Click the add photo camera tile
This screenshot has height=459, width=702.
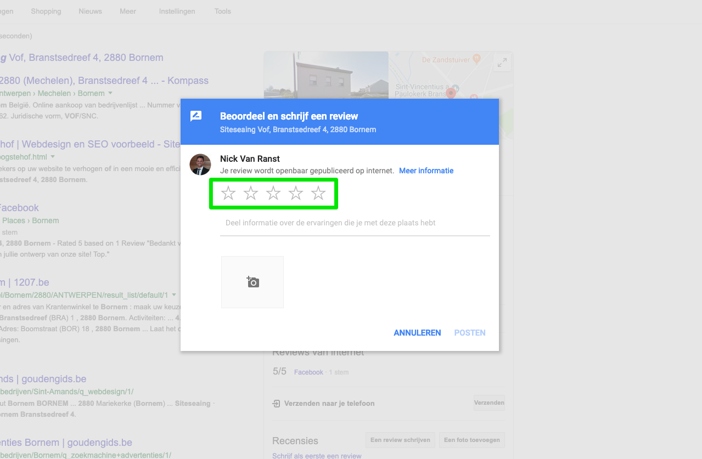point(252,282)
